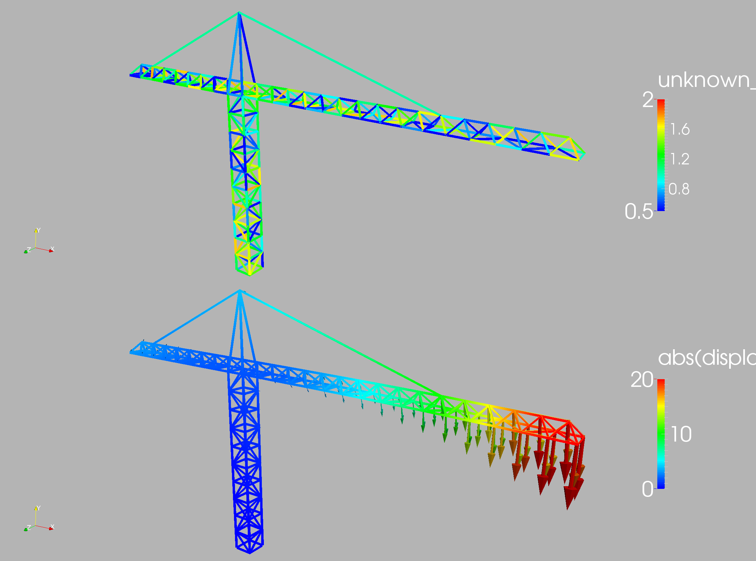Click the upper color bar ranging 0.5 to 2
This screenshot has width=756, height=561.
661,155
